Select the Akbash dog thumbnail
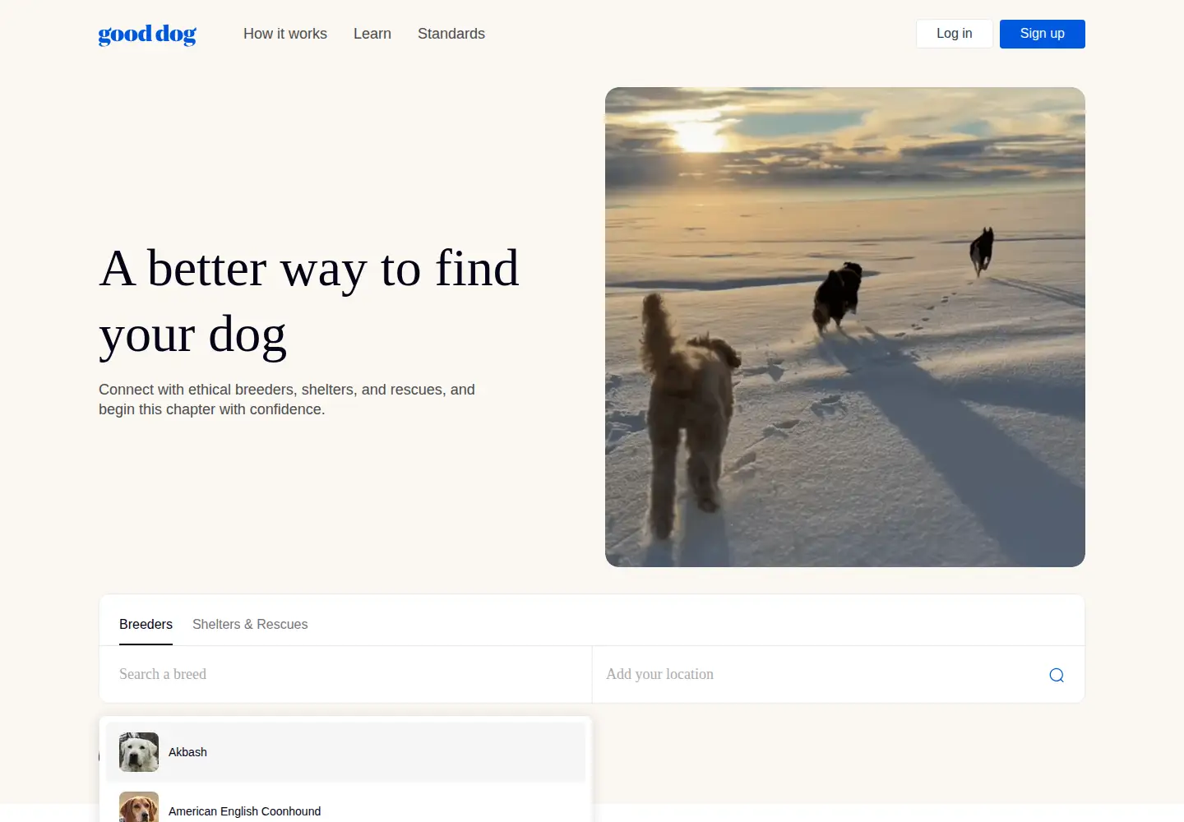Screen dimensions: 1184x822 pos(139,752)
